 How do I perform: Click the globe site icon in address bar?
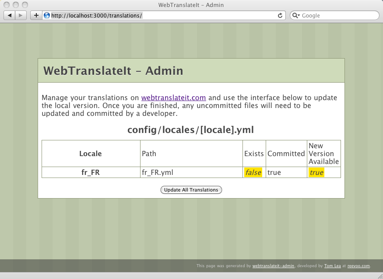[47, 15]
